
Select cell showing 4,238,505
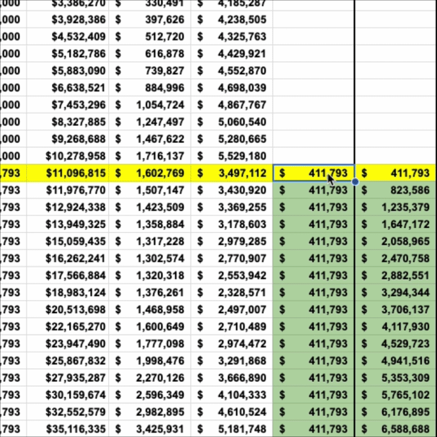tap(232, 20)
